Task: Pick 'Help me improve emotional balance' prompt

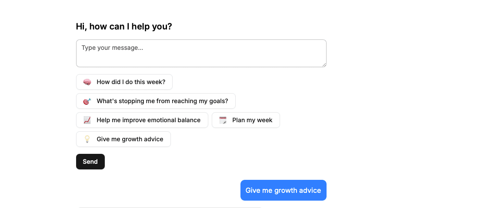Action: click(x=148, y=120)
